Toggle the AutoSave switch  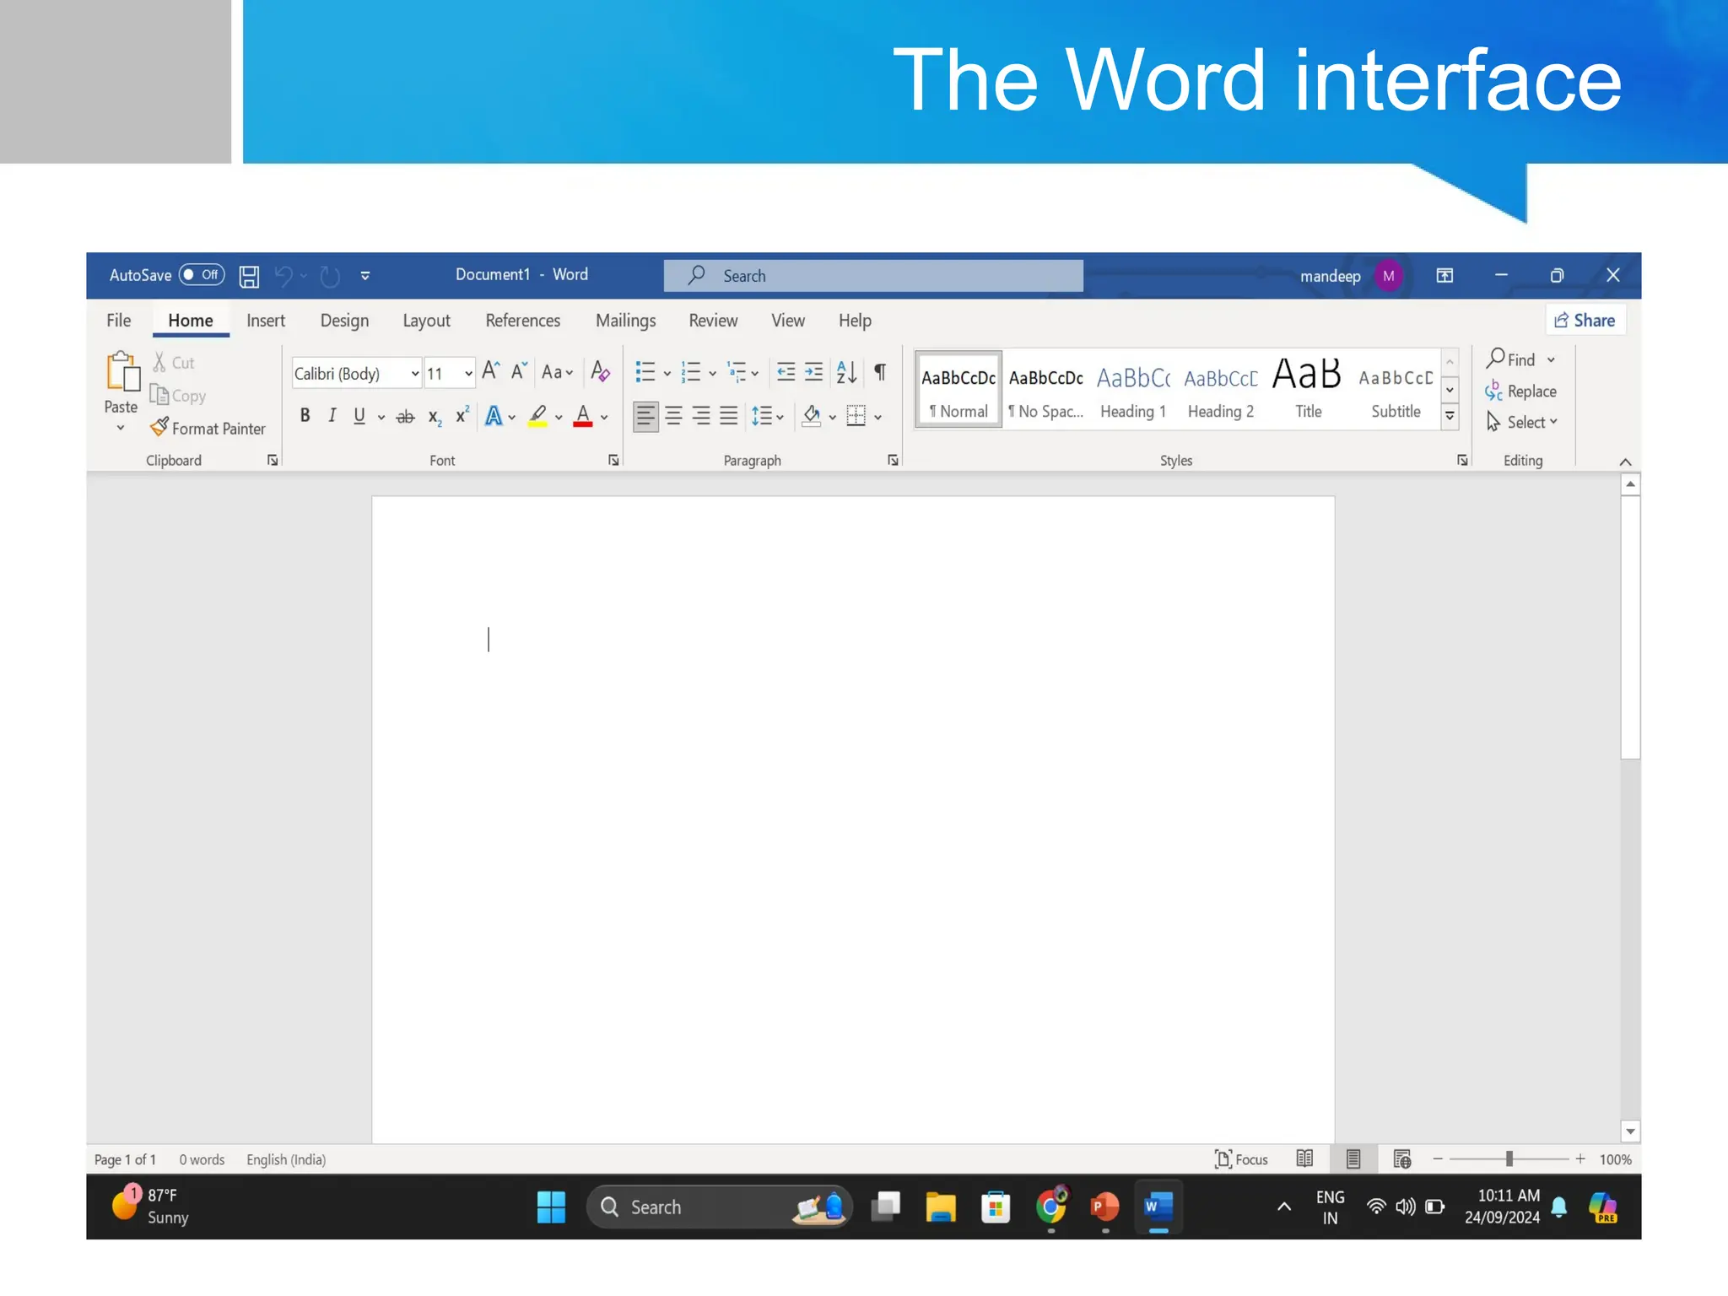coord(202,275)
